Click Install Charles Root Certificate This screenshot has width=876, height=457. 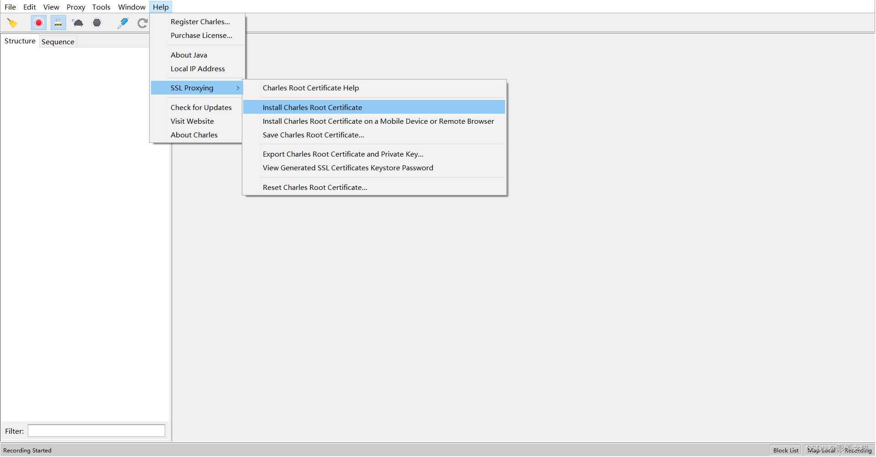(x=374, y=107)
